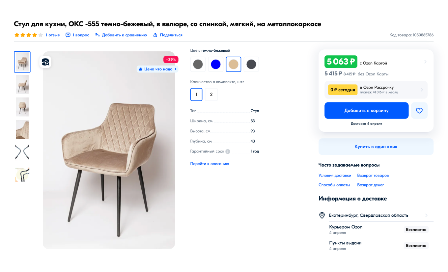This screenshot has width=448, height=272.
Task: Select quantity option 1 in the set
Action: (x=196, y=94)
